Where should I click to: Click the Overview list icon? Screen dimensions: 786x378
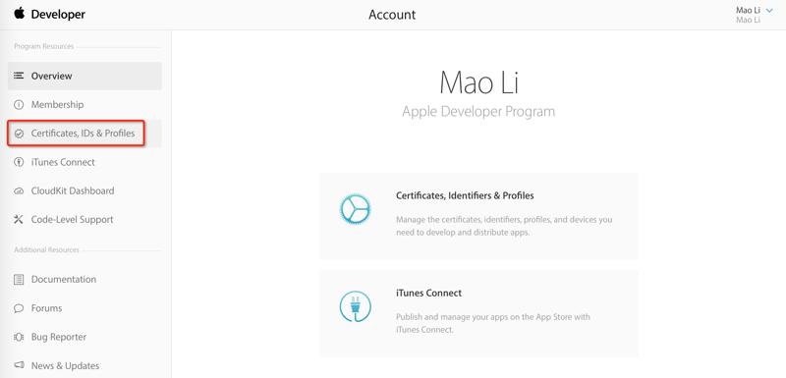[19, 77]
